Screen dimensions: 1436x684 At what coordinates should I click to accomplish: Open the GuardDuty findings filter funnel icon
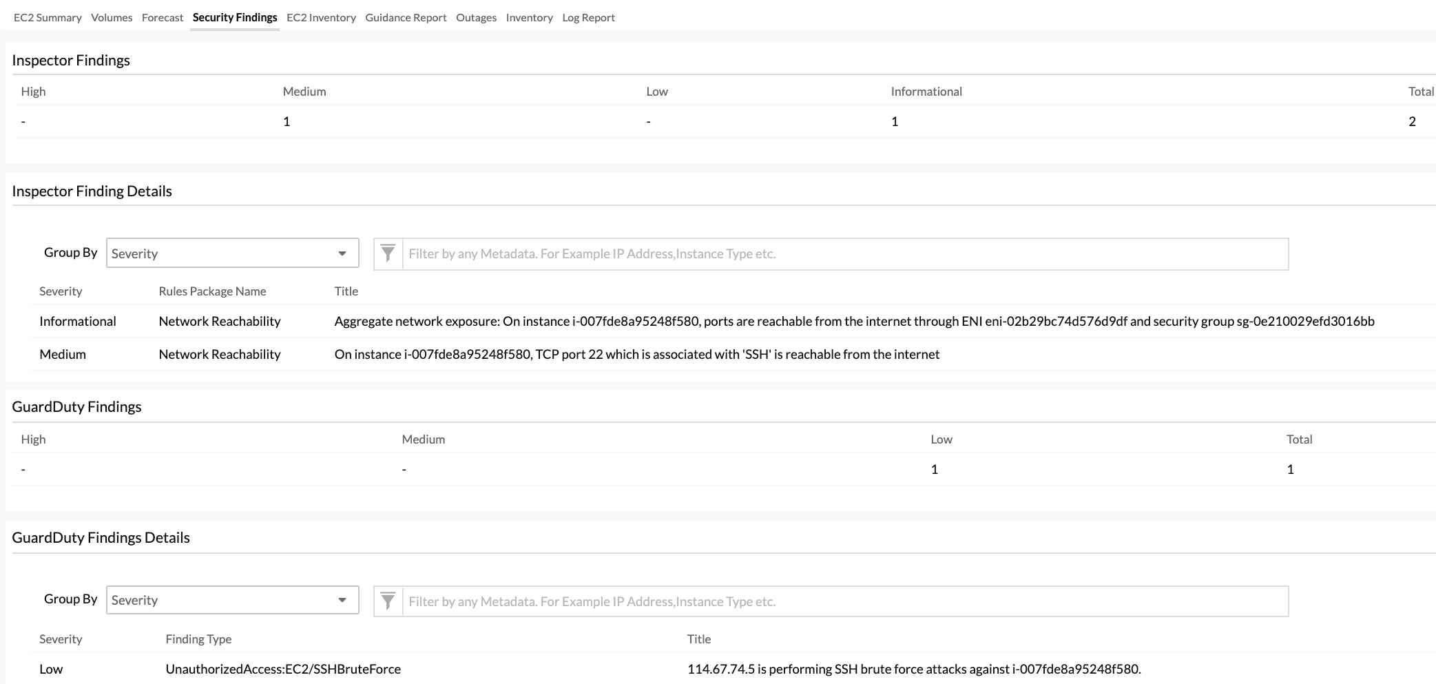tap(388, 601)
